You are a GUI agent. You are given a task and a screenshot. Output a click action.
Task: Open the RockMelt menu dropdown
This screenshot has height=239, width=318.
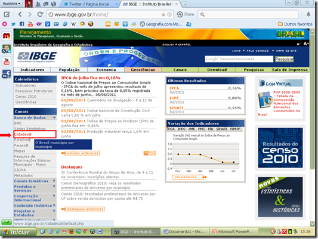pos(11,4)
